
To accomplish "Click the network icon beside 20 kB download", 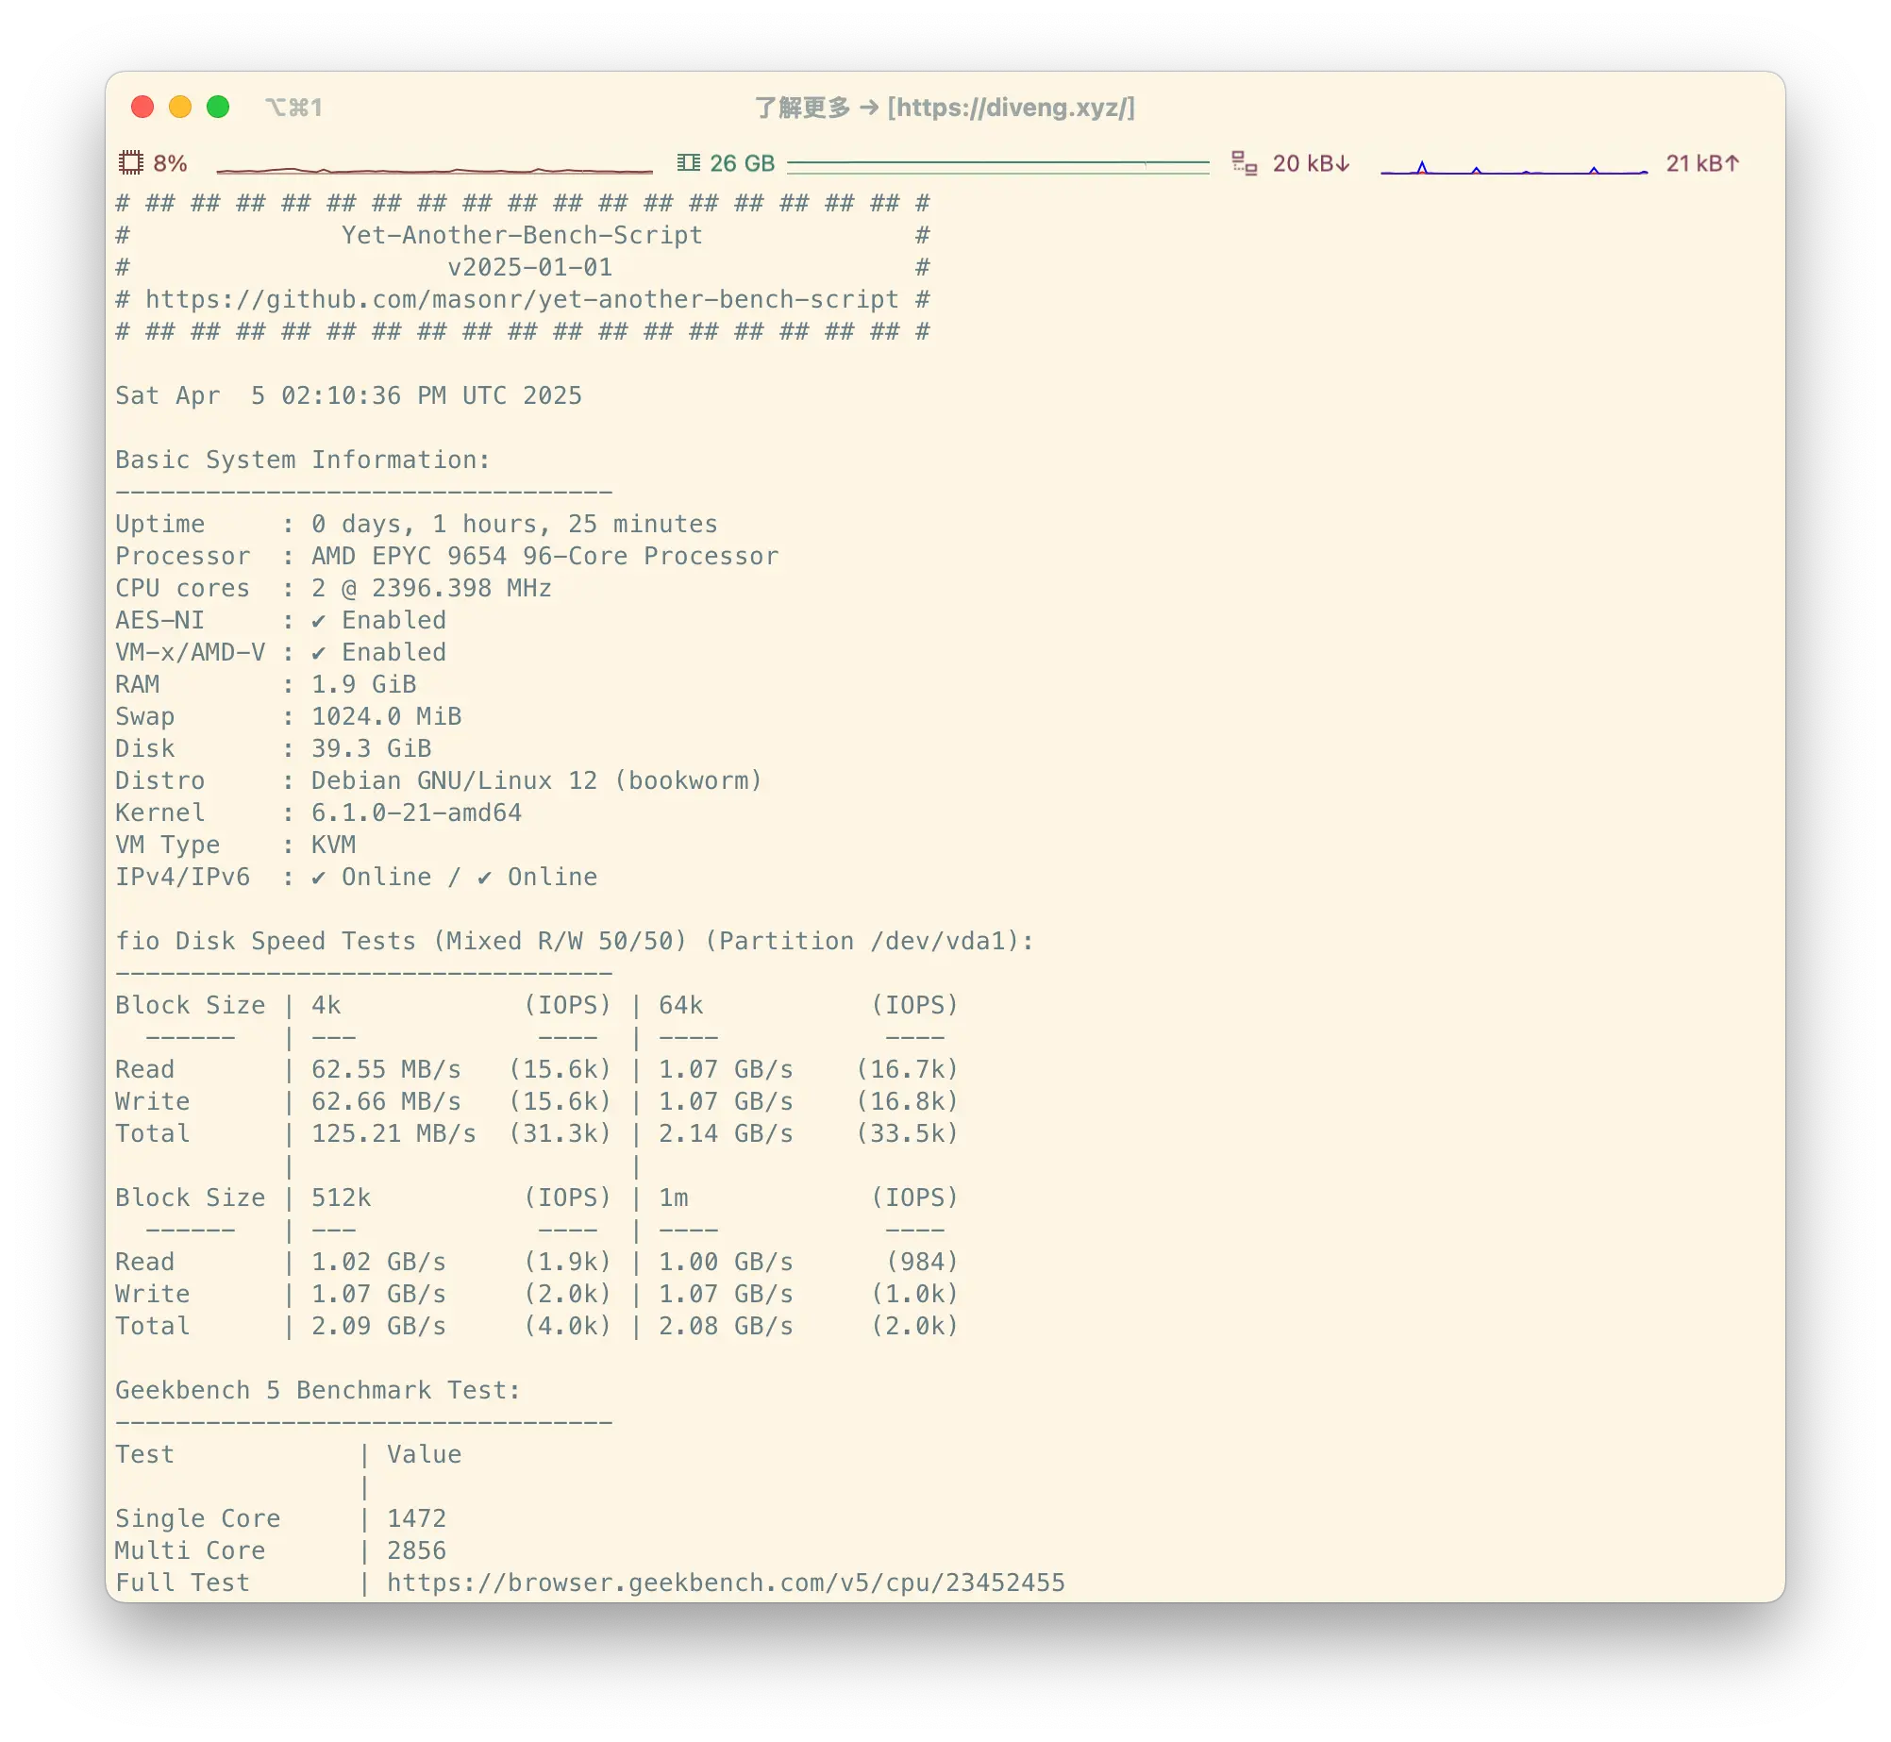I will (1244, 163).
